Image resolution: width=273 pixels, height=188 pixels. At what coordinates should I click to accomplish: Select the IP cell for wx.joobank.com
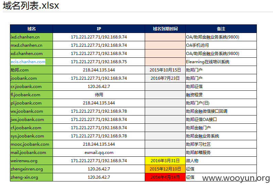[99, 111]
